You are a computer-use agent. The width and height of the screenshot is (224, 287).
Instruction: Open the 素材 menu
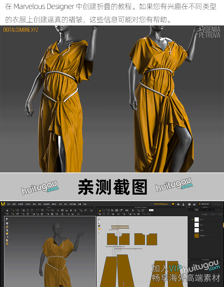pos(40,204)
